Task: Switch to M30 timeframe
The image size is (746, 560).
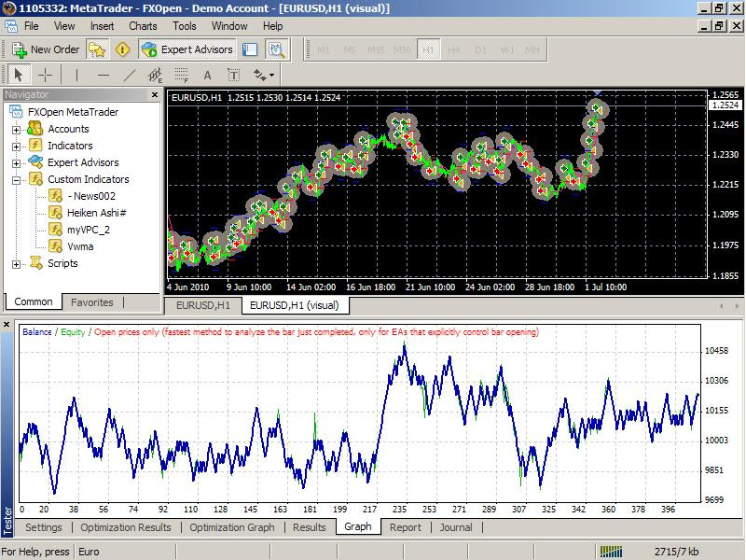Action: pyautogui.click(x=402, y=49)
